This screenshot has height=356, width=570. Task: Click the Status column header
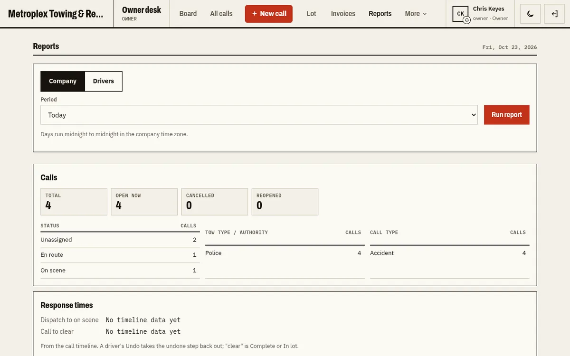click(50, 226)
